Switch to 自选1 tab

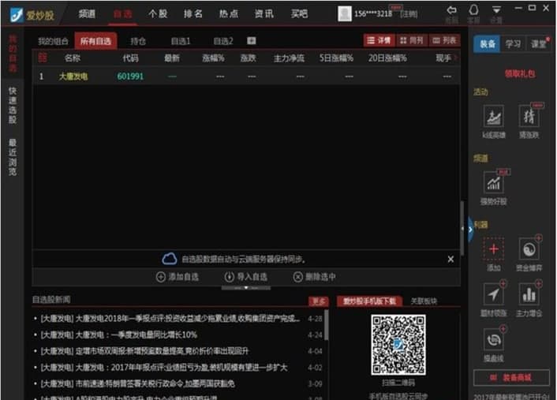click(x=181, y=41)
